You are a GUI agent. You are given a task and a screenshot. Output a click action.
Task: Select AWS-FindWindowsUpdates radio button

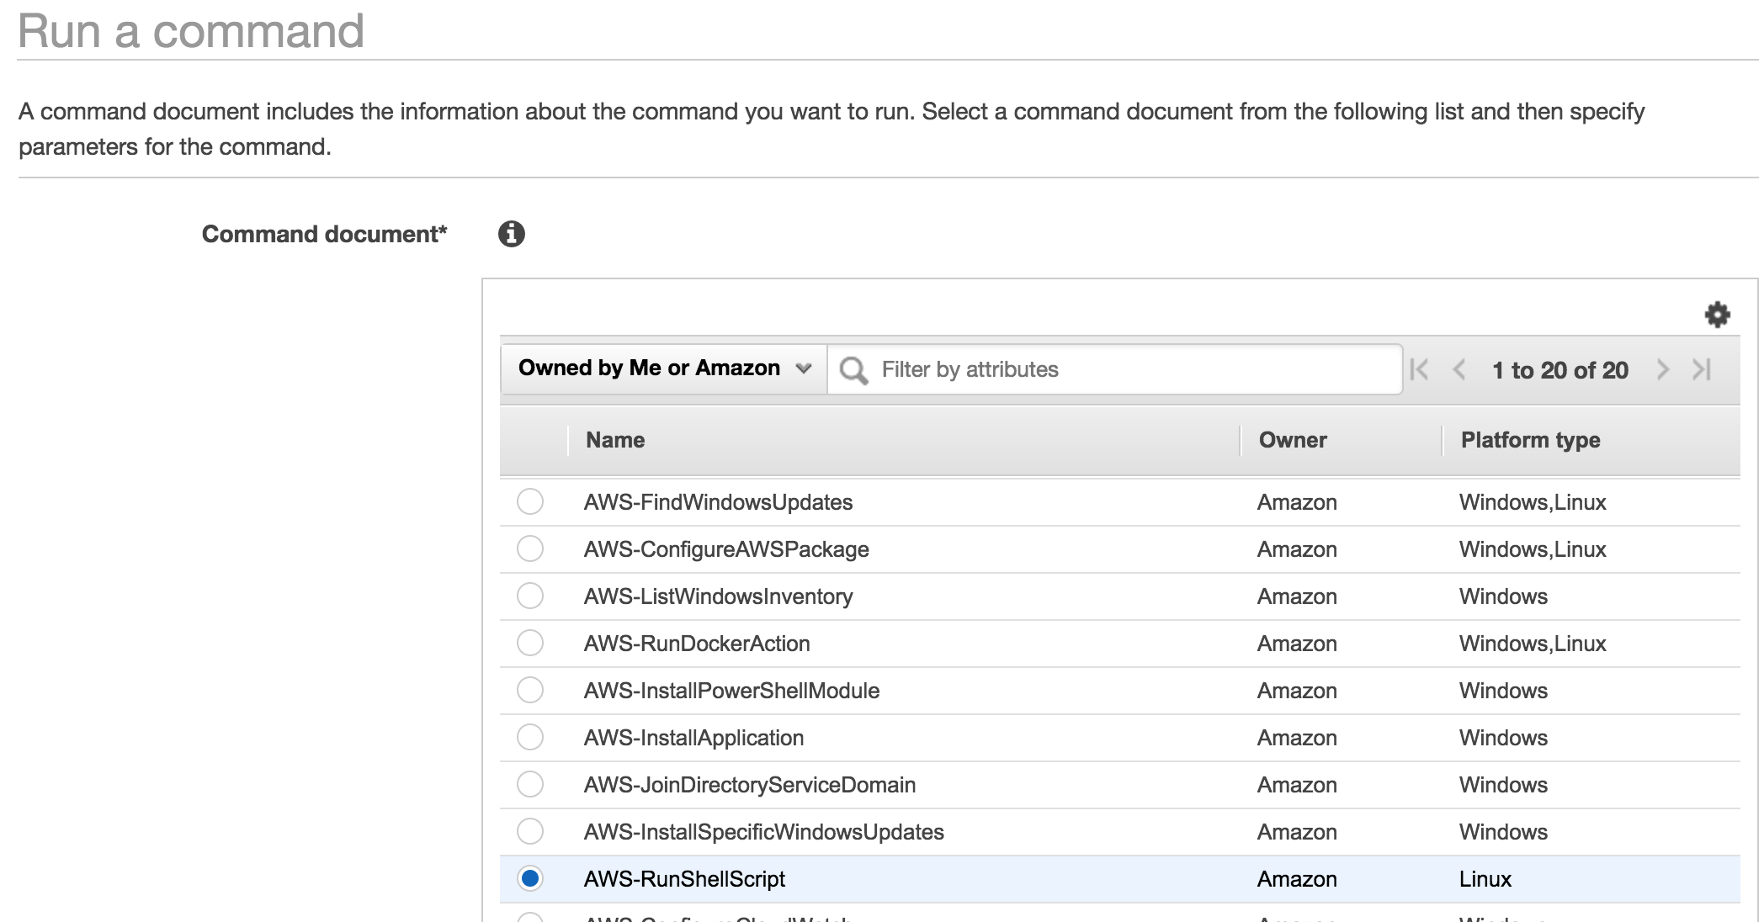(x=530, y=501)
